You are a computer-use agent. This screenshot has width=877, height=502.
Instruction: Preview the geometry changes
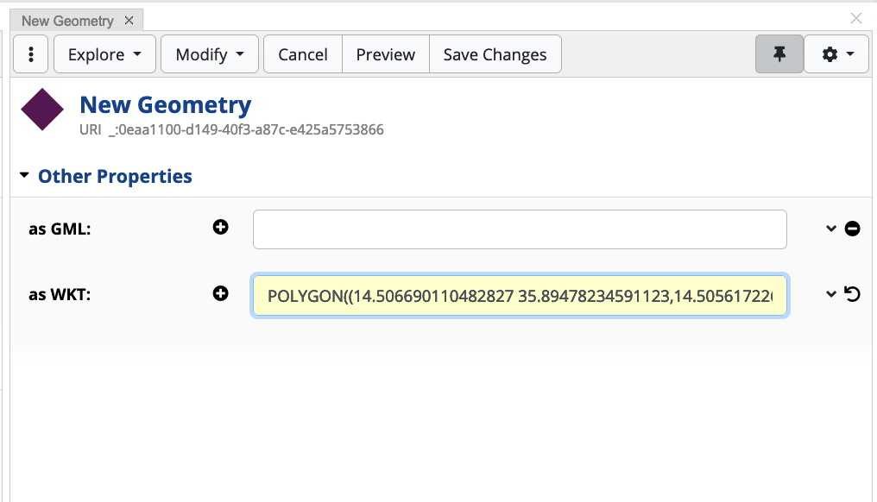385,53
